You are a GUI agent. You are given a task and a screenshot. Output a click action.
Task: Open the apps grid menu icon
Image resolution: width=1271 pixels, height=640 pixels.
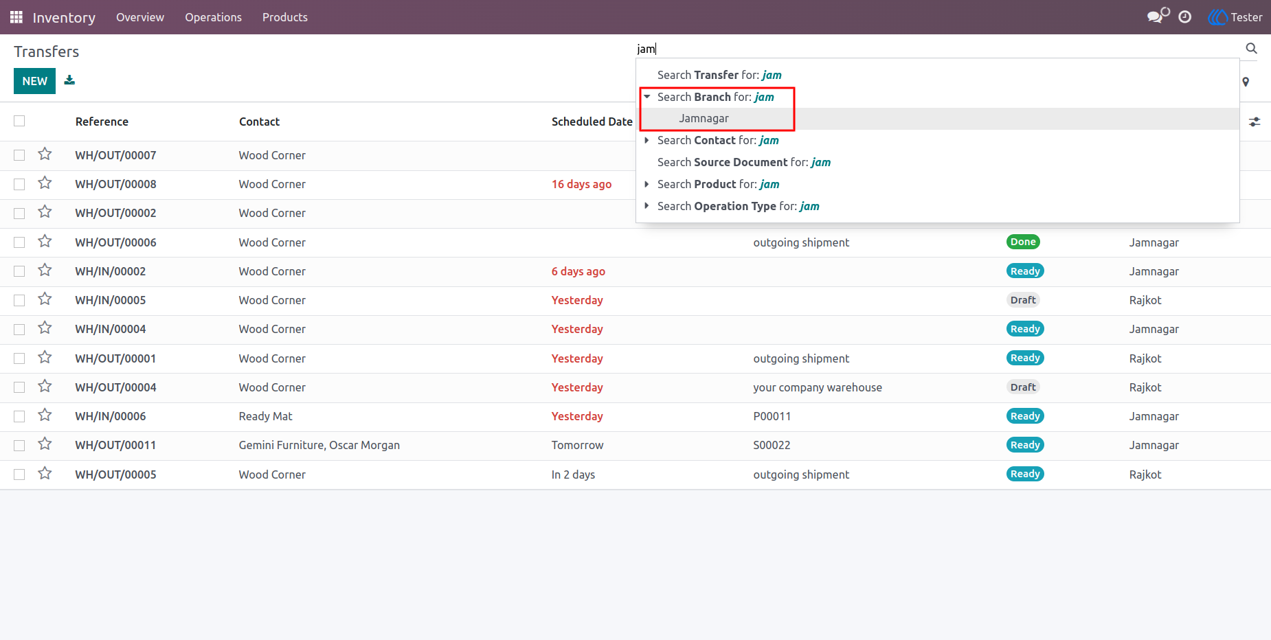(16, 17)
